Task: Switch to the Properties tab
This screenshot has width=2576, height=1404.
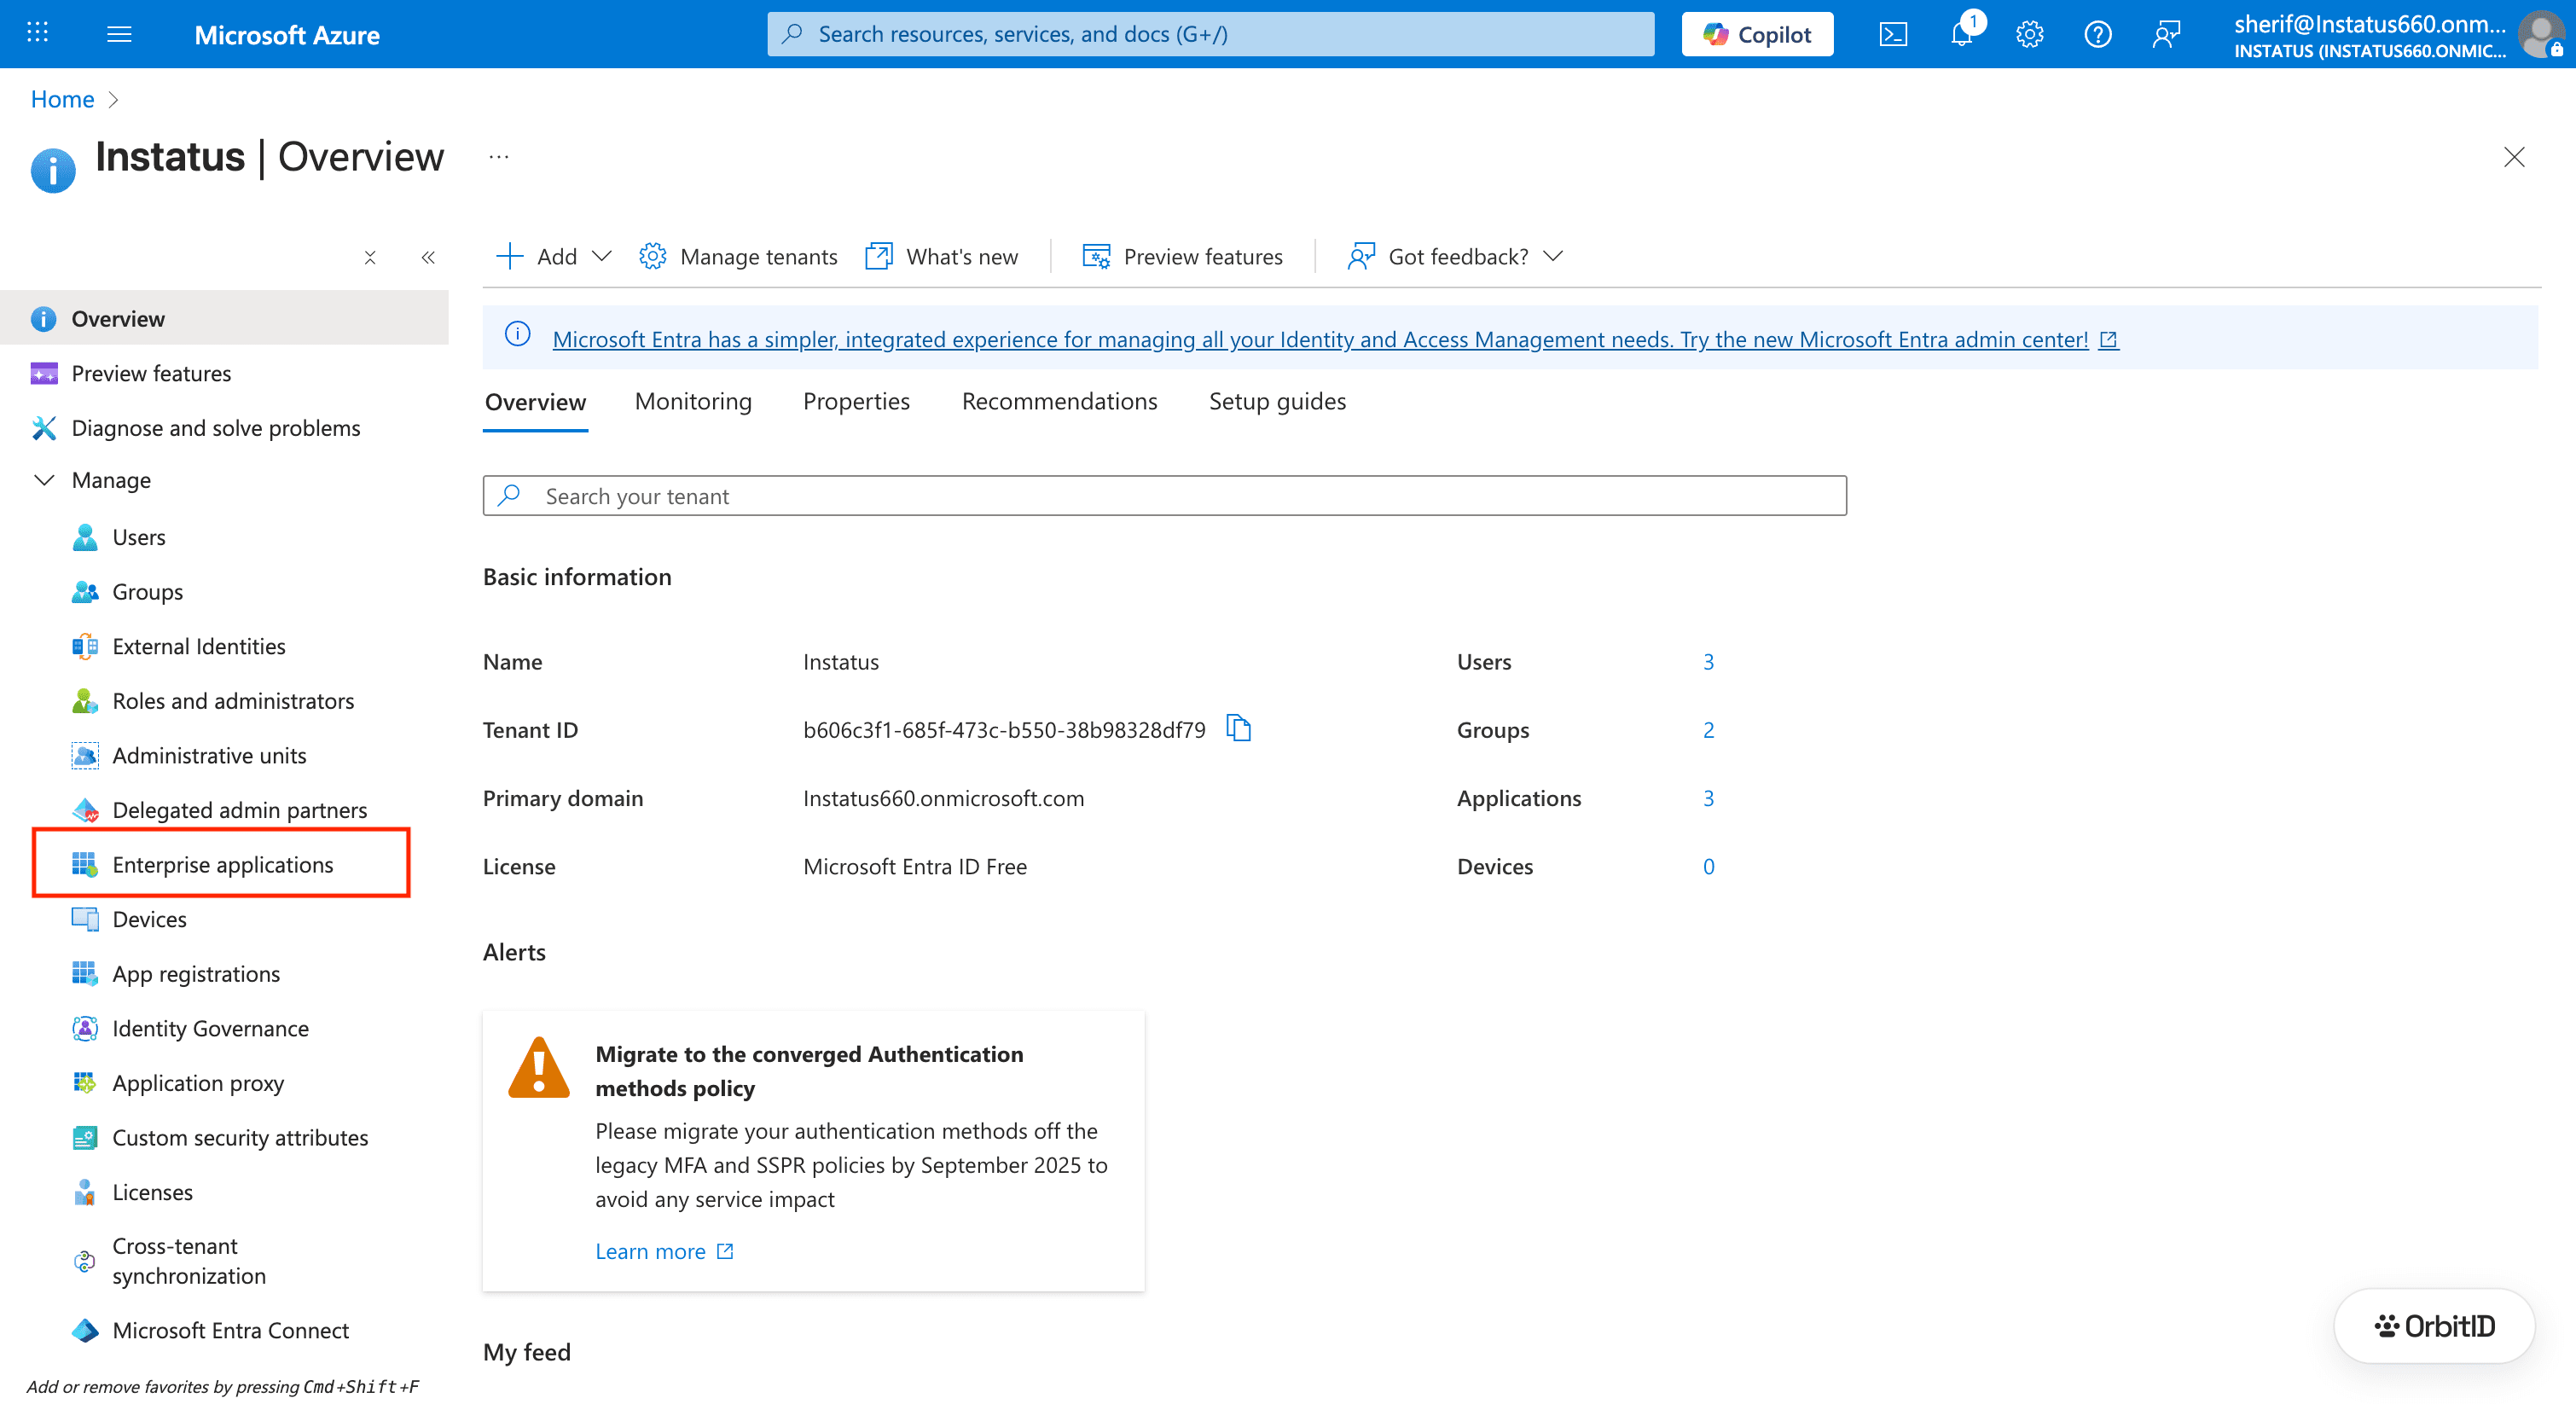Action: tap(856, 401)
